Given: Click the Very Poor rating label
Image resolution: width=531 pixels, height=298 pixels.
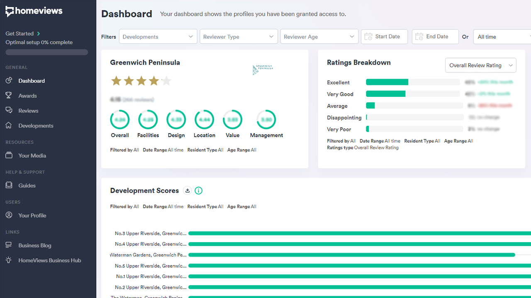Looking at the screenshot, I should (339, 129).
